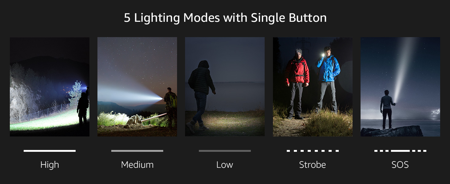The height and width of the screenshot is (184, 450).
Task: Click the SOS mode sky beam photo
Action: click(x=400, y=87)
